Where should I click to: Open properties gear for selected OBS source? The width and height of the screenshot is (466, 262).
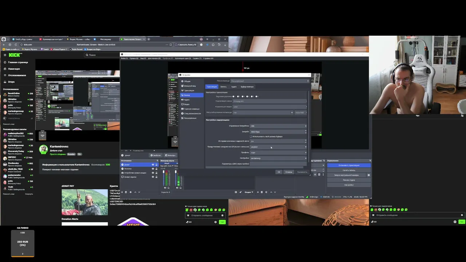point(131,192)
